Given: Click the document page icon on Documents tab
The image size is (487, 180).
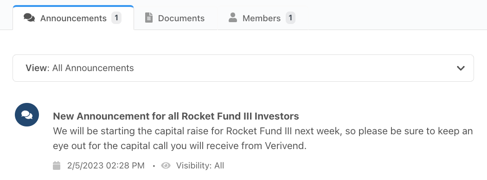Looking at the screenshot, I should (149, 18).
